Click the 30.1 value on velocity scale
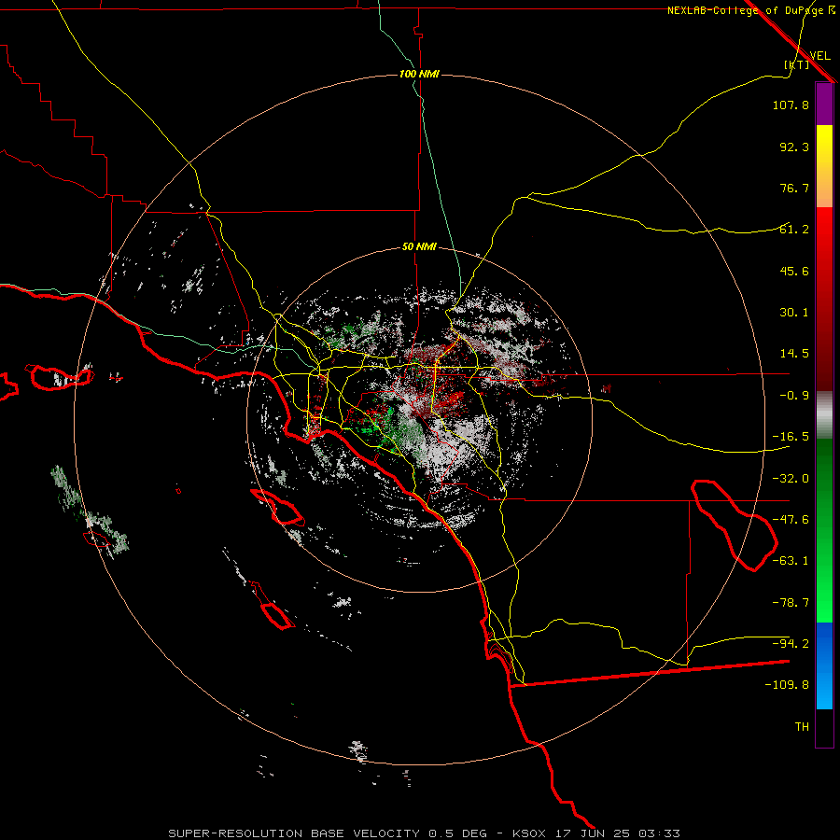Image resolution: width=840 pixels, height=840 pixels. pyautogui.click(x=794, y=313)
